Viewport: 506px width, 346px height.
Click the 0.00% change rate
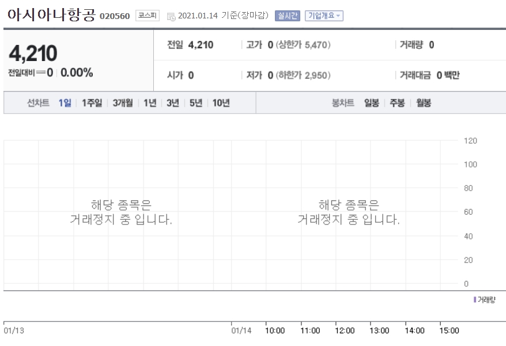(77, 73)
